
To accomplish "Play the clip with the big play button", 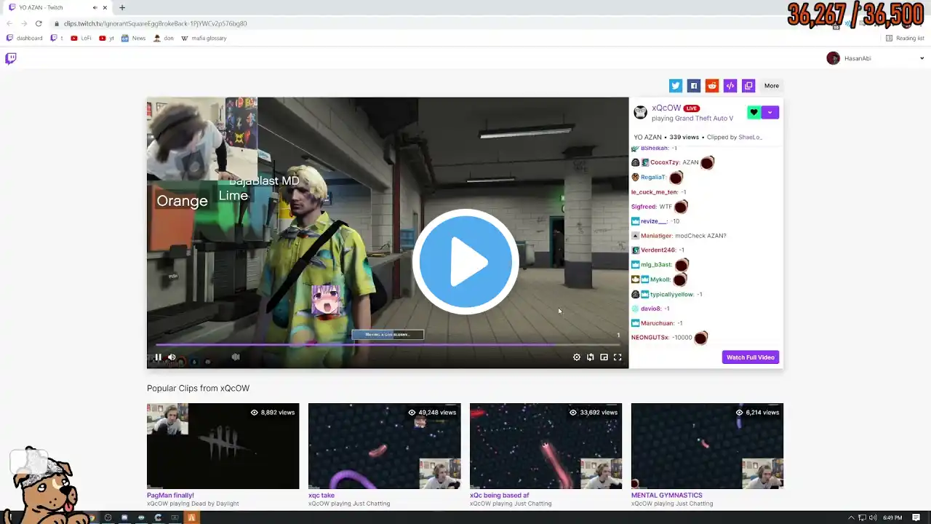I will [x=465, y=262].
